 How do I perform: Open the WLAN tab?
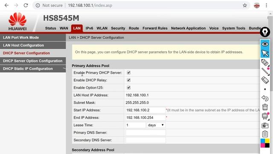click(102, 28)
